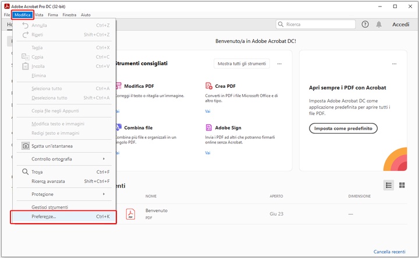Open the Vista menu
Screen dimensions: 419x258
pyautogui.click(x=39, y=15)
